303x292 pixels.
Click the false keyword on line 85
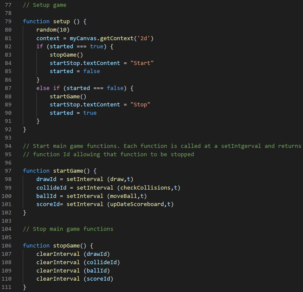click(91, 71)
